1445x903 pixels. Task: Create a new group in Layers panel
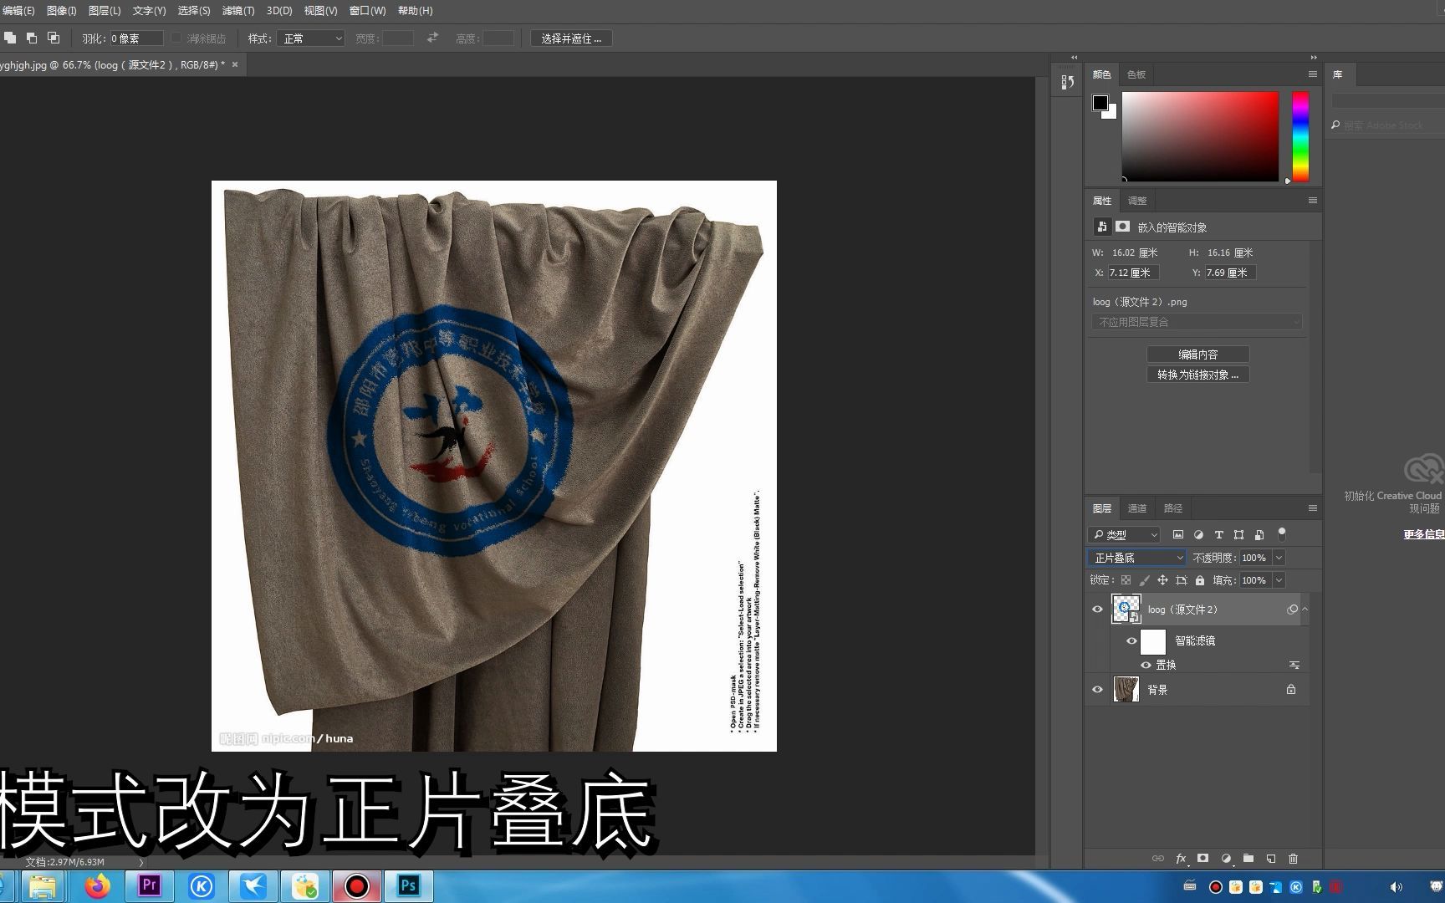(1249, 858)
